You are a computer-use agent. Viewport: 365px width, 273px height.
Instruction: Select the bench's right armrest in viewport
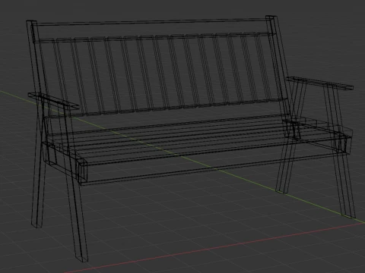320,83
